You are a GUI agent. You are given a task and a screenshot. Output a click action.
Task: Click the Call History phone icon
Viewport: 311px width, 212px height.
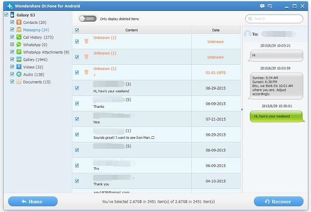pyautogui.click(x=19, y=37)
